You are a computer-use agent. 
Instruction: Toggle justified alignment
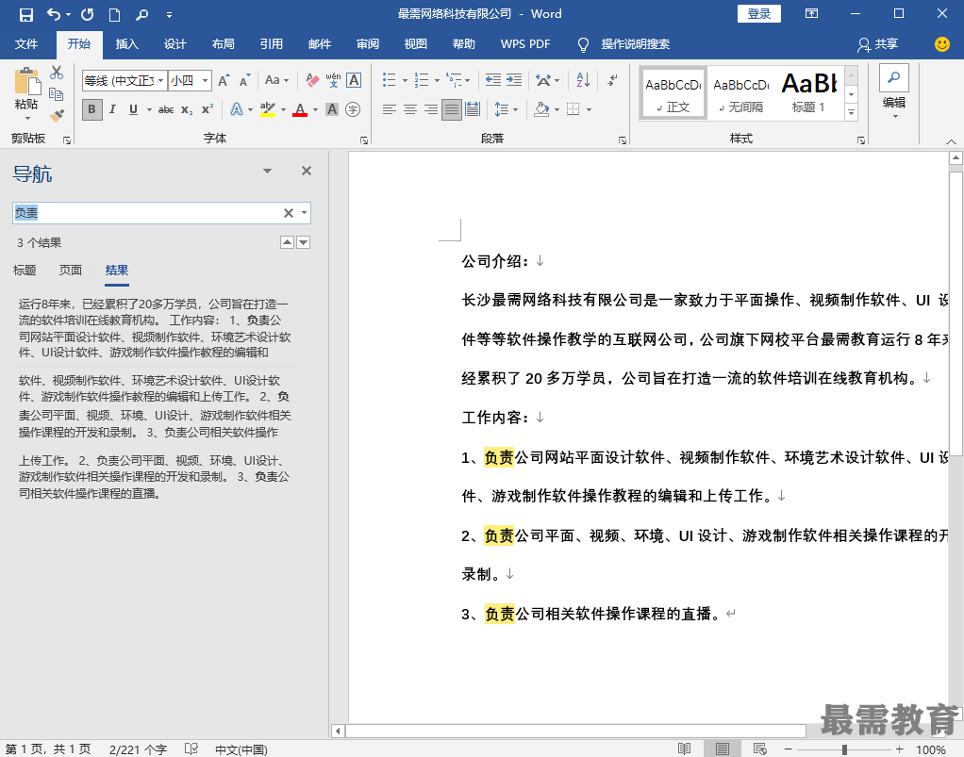coord(452,110)
